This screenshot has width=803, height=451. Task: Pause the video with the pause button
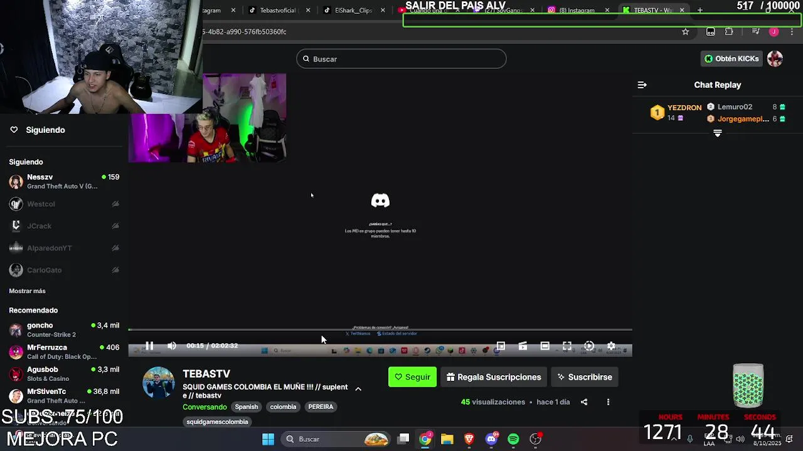tap(149, 346)
